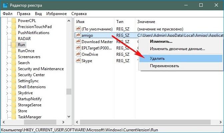Click values pane horizontal scroll left arrow
Screen dimensions: 224x133
[x=77, y=122]
